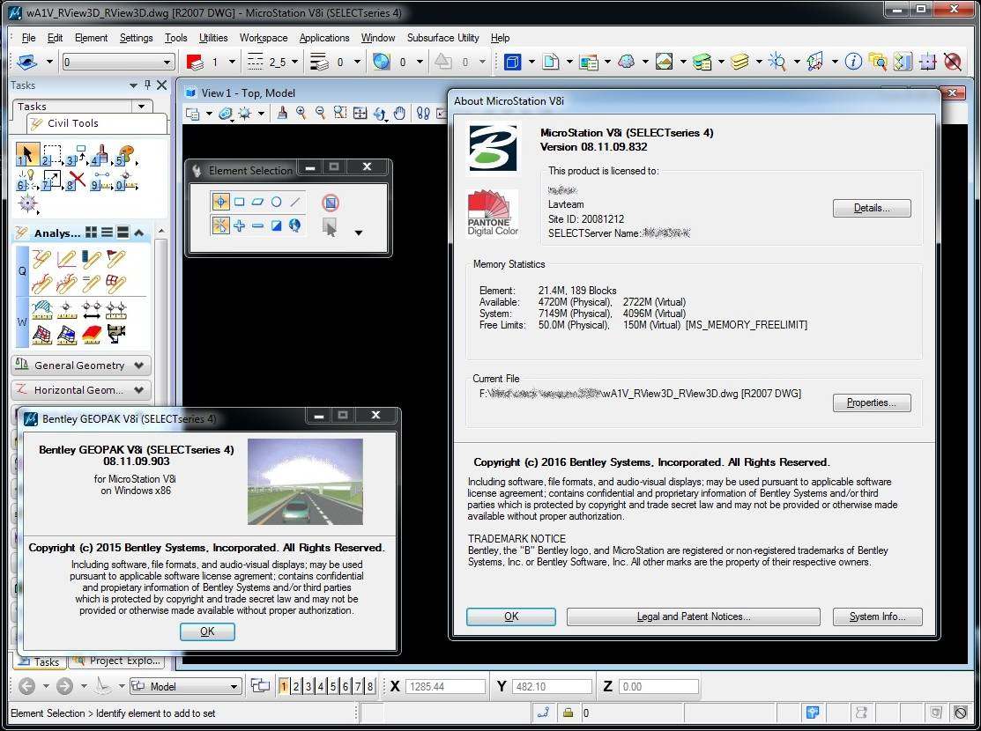This screenshot has width=981, height=731.
Task: Click OK in the GEOPAK about dialog
Action: 207,631
